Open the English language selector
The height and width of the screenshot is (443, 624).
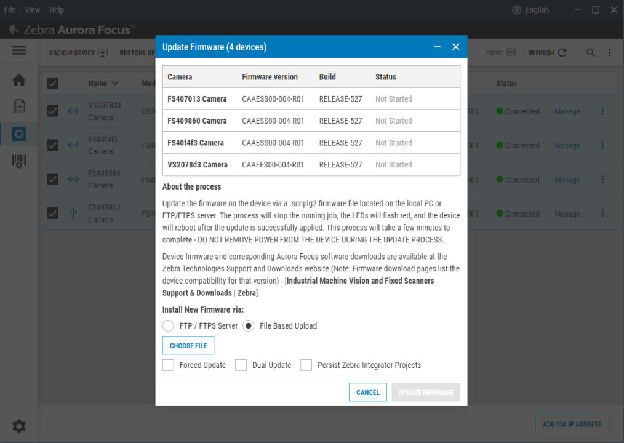click(x=537, y=10)
